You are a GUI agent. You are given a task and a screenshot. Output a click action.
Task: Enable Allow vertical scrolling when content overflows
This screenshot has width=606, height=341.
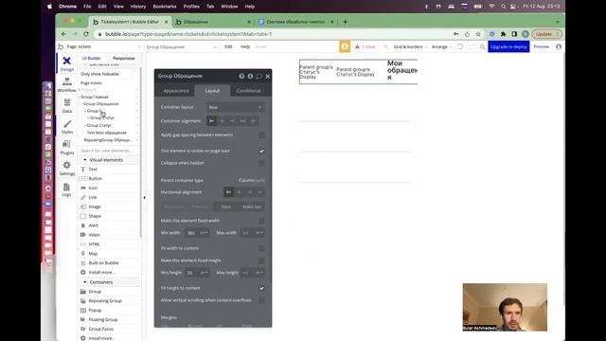click(x=261, y=300)
